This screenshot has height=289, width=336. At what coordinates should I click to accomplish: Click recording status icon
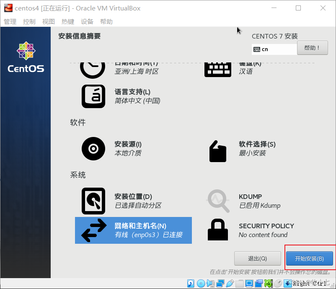pos(259,284)
